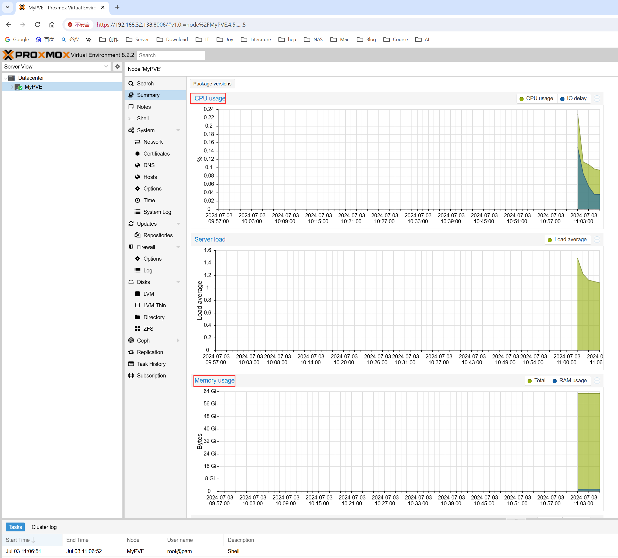Open the Notes panel icon

[131, 107]
